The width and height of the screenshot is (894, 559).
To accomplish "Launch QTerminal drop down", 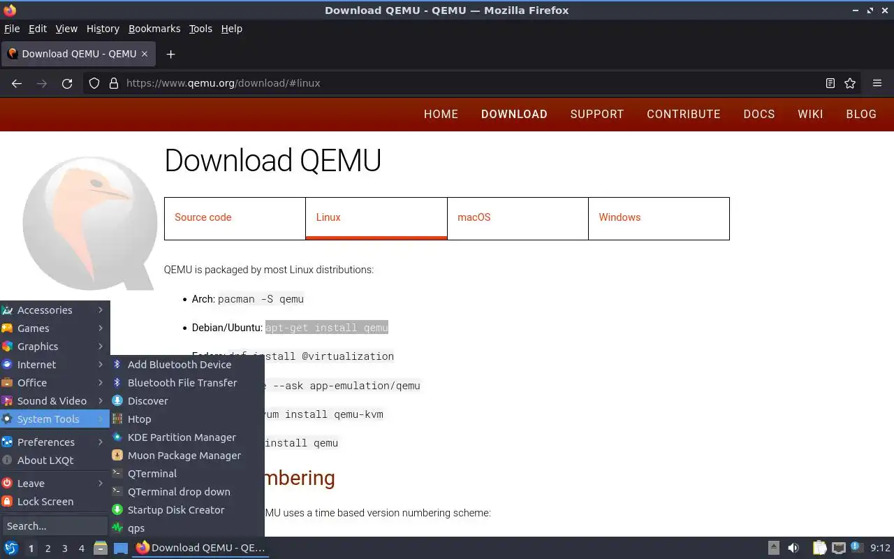I will (x=186, y=492).
